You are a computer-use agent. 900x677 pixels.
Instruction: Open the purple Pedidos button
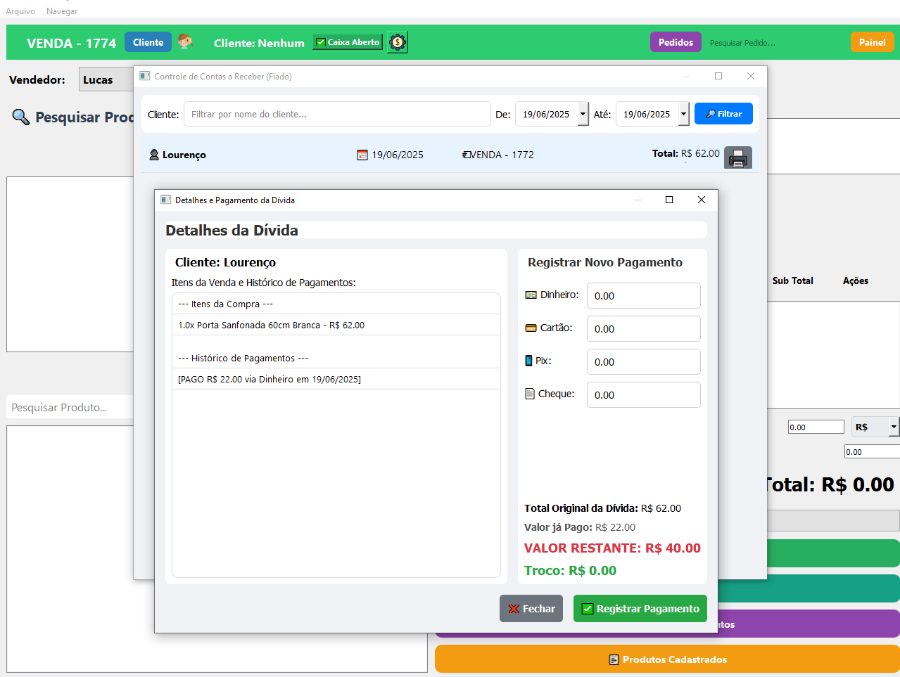point(676,42)
